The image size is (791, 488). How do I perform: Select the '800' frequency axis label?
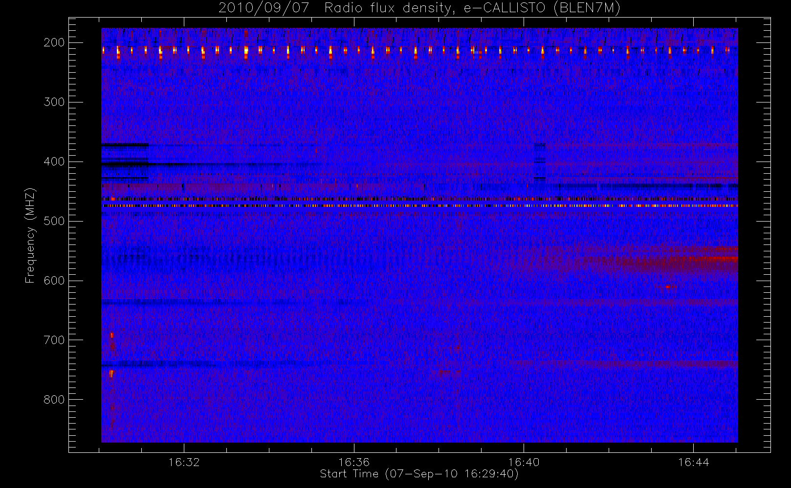click(54, 400)
